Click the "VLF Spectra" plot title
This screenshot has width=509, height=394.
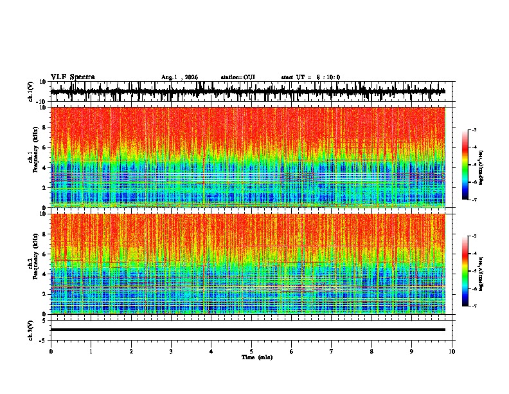click(x=73, y=77)
